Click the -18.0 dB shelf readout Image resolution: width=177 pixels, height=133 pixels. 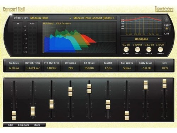[x=149, y=45]
